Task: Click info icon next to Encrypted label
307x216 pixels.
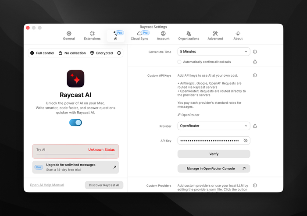Action: [x=118, y=53]
